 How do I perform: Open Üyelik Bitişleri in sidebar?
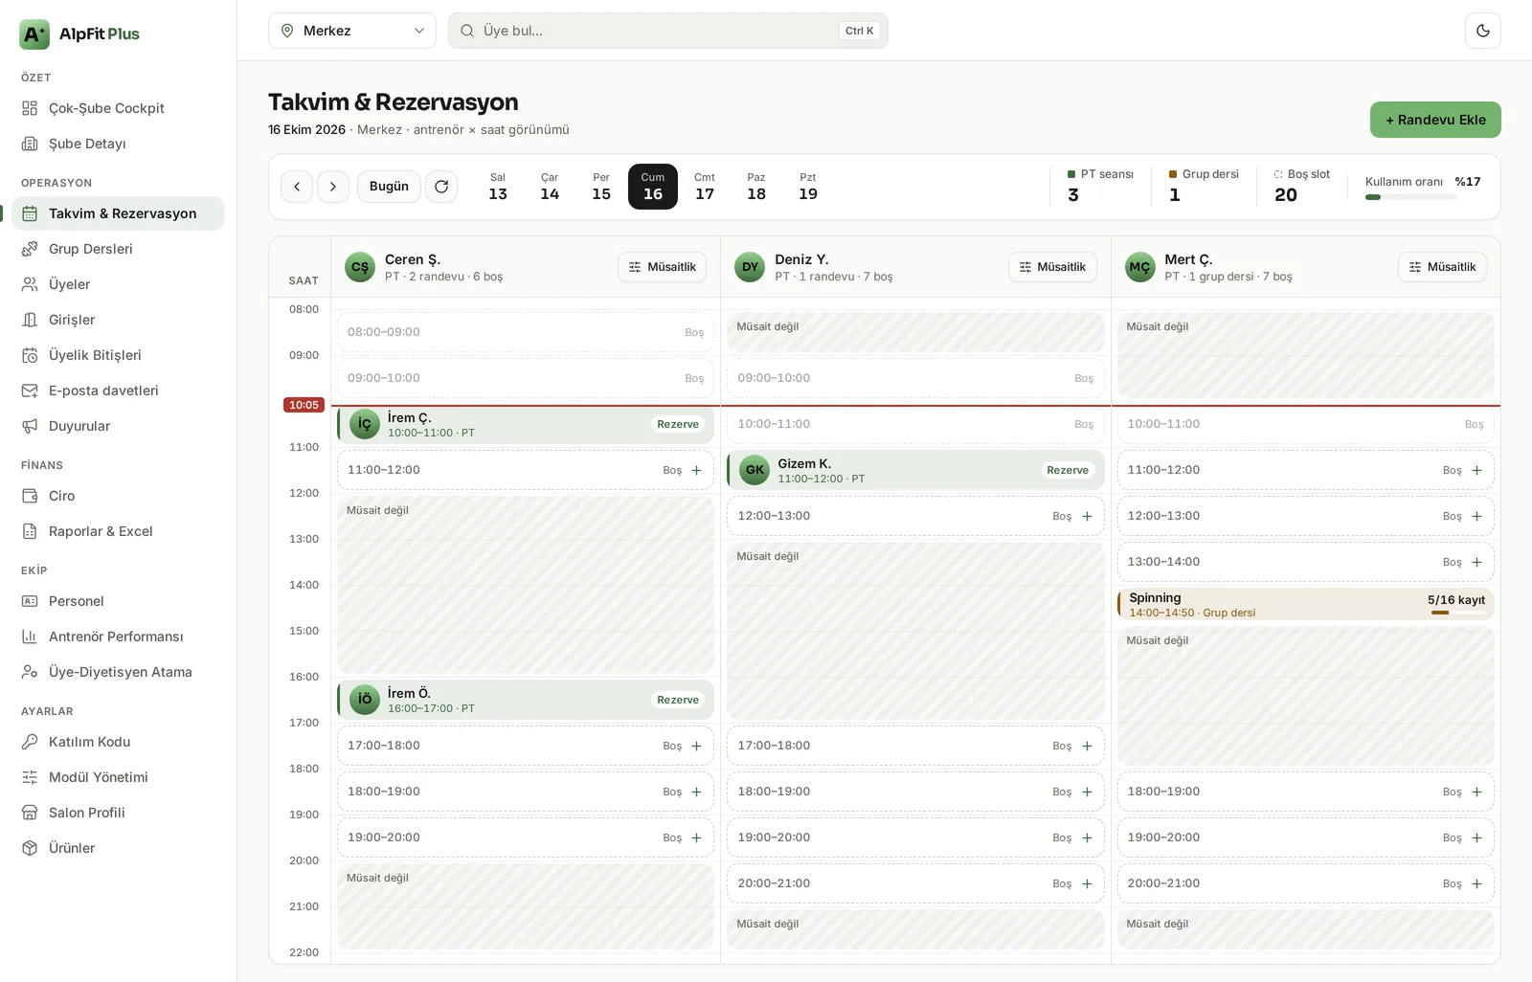[118, 355]
